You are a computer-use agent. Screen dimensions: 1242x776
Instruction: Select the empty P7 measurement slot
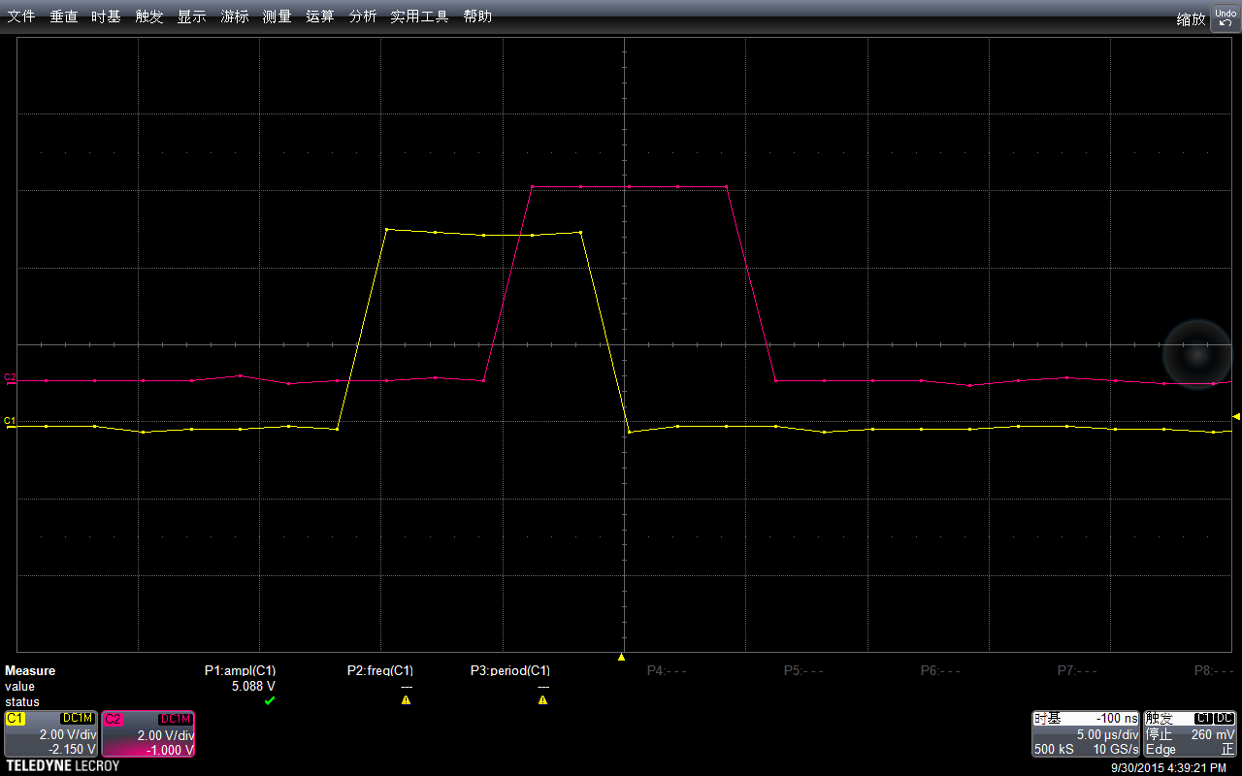(1077, 670)
